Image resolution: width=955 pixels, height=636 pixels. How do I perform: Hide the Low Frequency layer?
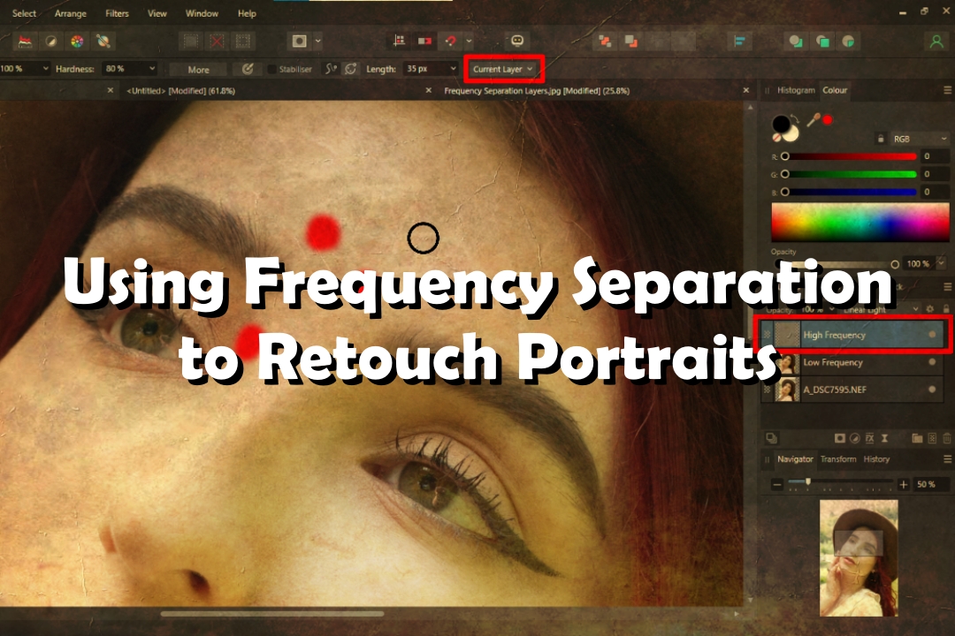pyautogui.click(x=931, y=363)
